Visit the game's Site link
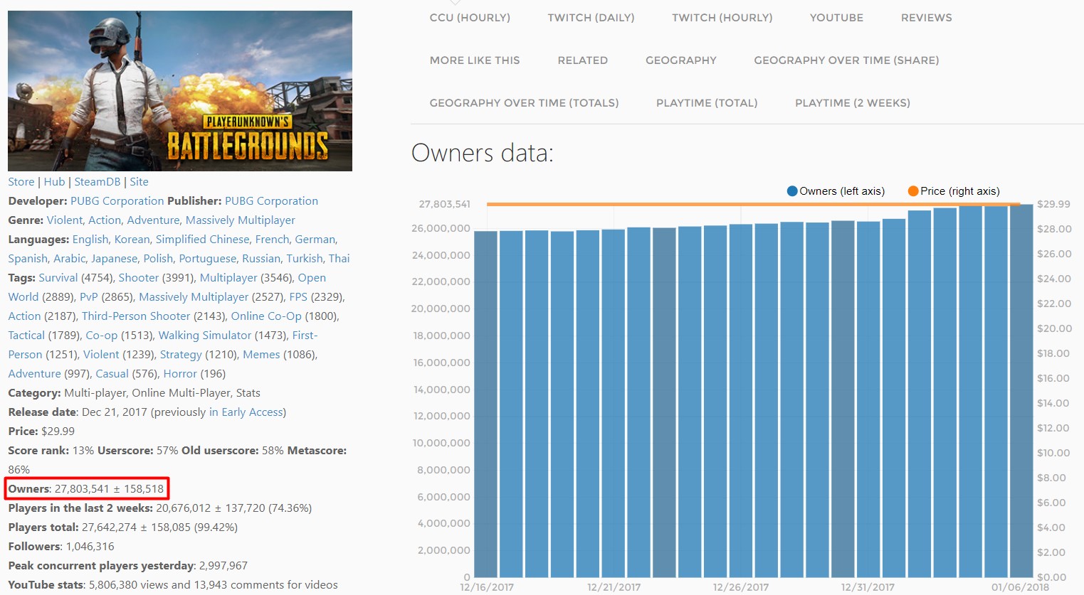Image resolution: width=1084 pixels, height=595 pixels. click(x=139, y=182)
